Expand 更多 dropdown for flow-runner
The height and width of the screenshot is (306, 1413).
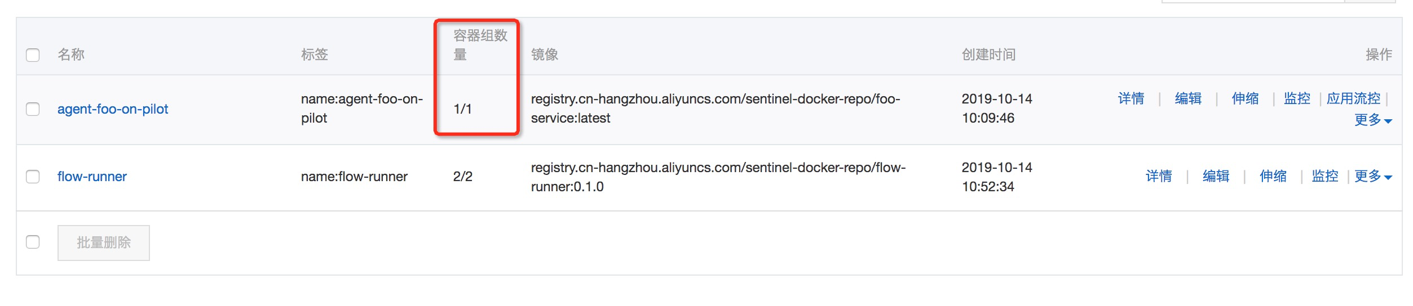point(1373,176)
